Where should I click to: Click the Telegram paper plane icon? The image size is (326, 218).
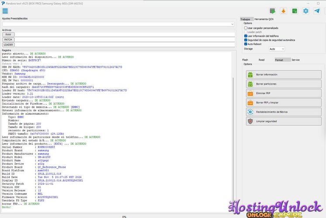(317, 11)
